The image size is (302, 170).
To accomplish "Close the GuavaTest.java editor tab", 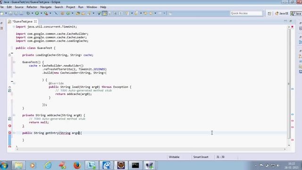I will (x=35, y=21).
